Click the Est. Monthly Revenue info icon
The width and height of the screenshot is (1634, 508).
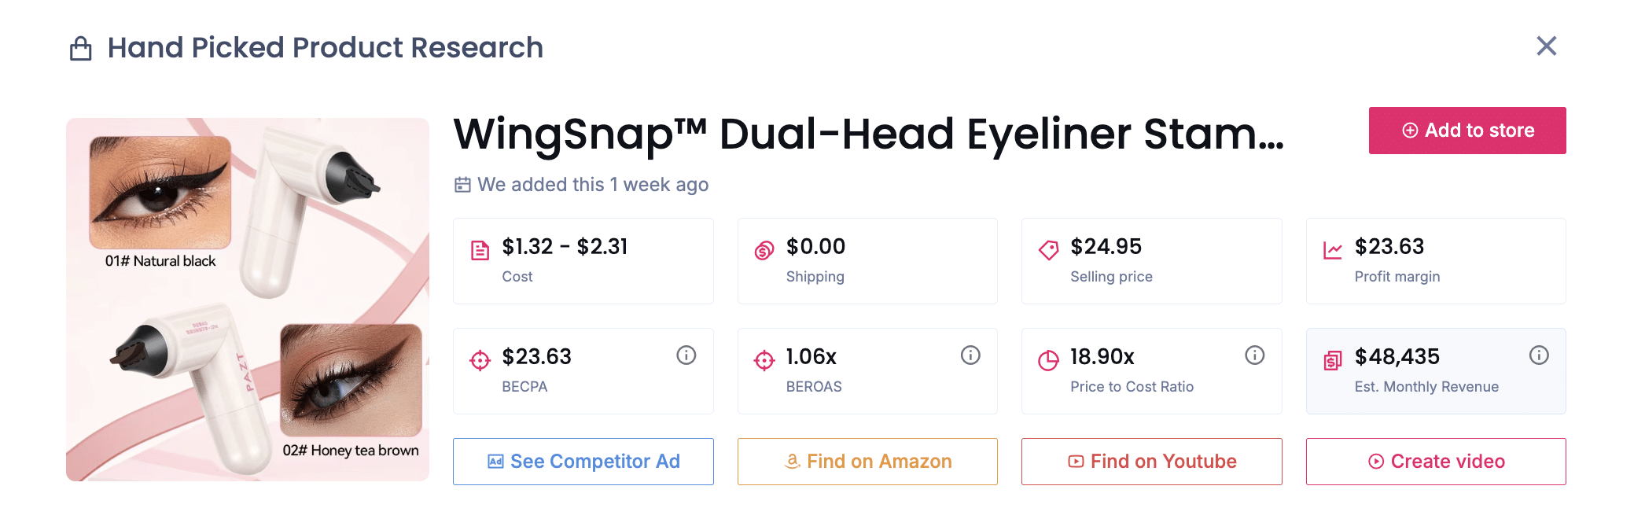(x=1539, y=355)
